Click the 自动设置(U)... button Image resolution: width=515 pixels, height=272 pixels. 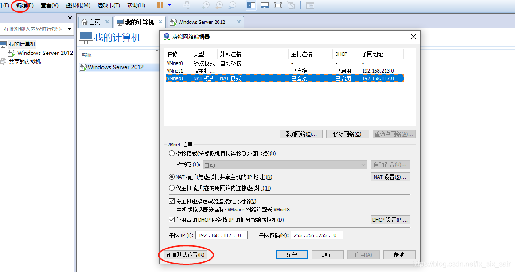[390, 165]
